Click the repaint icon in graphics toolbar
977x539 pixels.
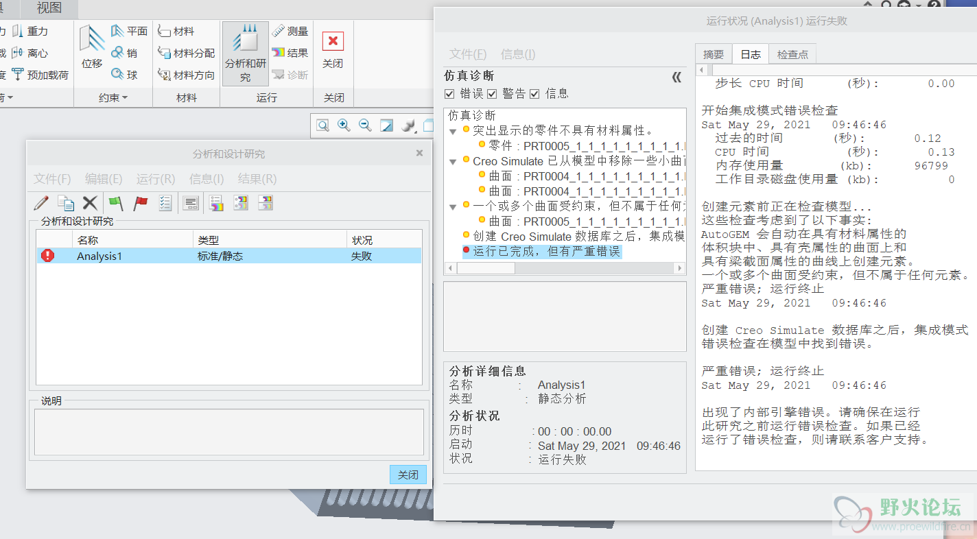click(387, 125)
